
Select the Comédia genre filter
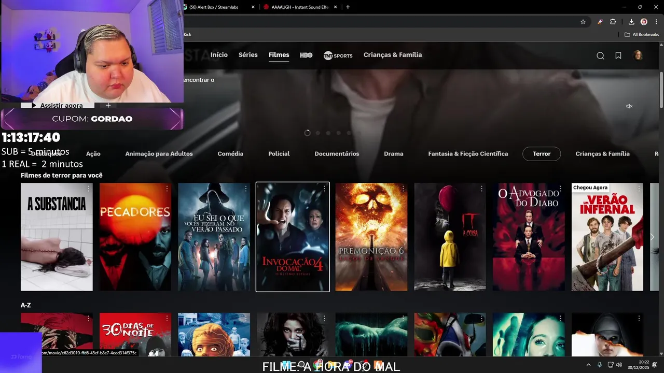pos(230,154)
